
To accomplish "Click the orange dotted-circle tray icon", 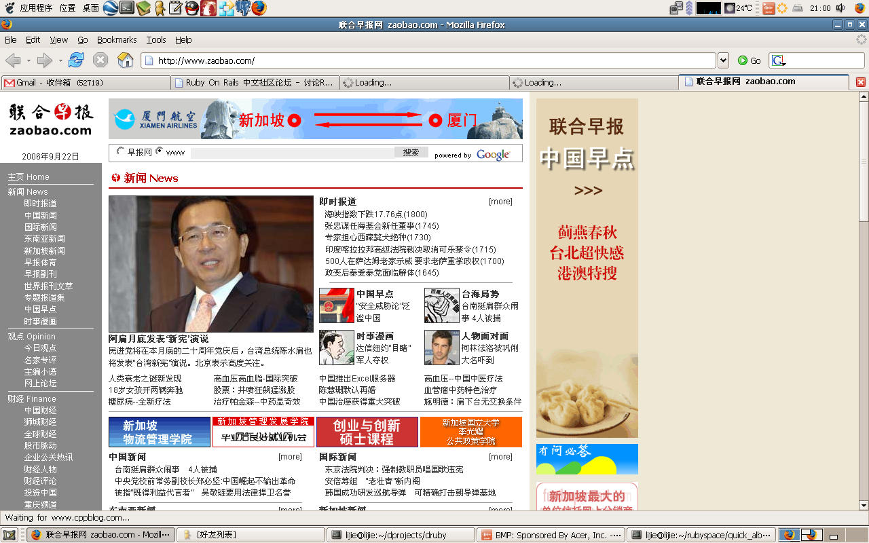I will [783, 8].
